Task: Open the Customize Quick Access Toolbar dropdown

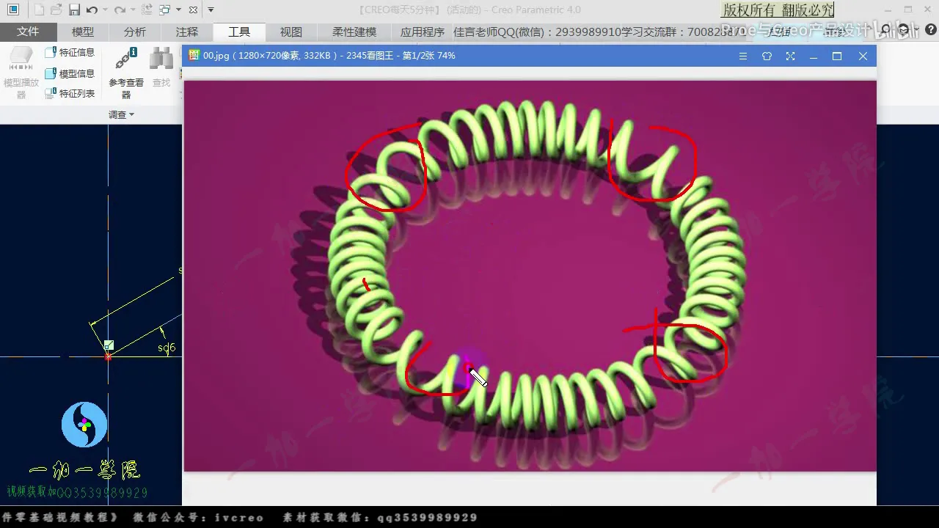Action: (x=211, y=10)
